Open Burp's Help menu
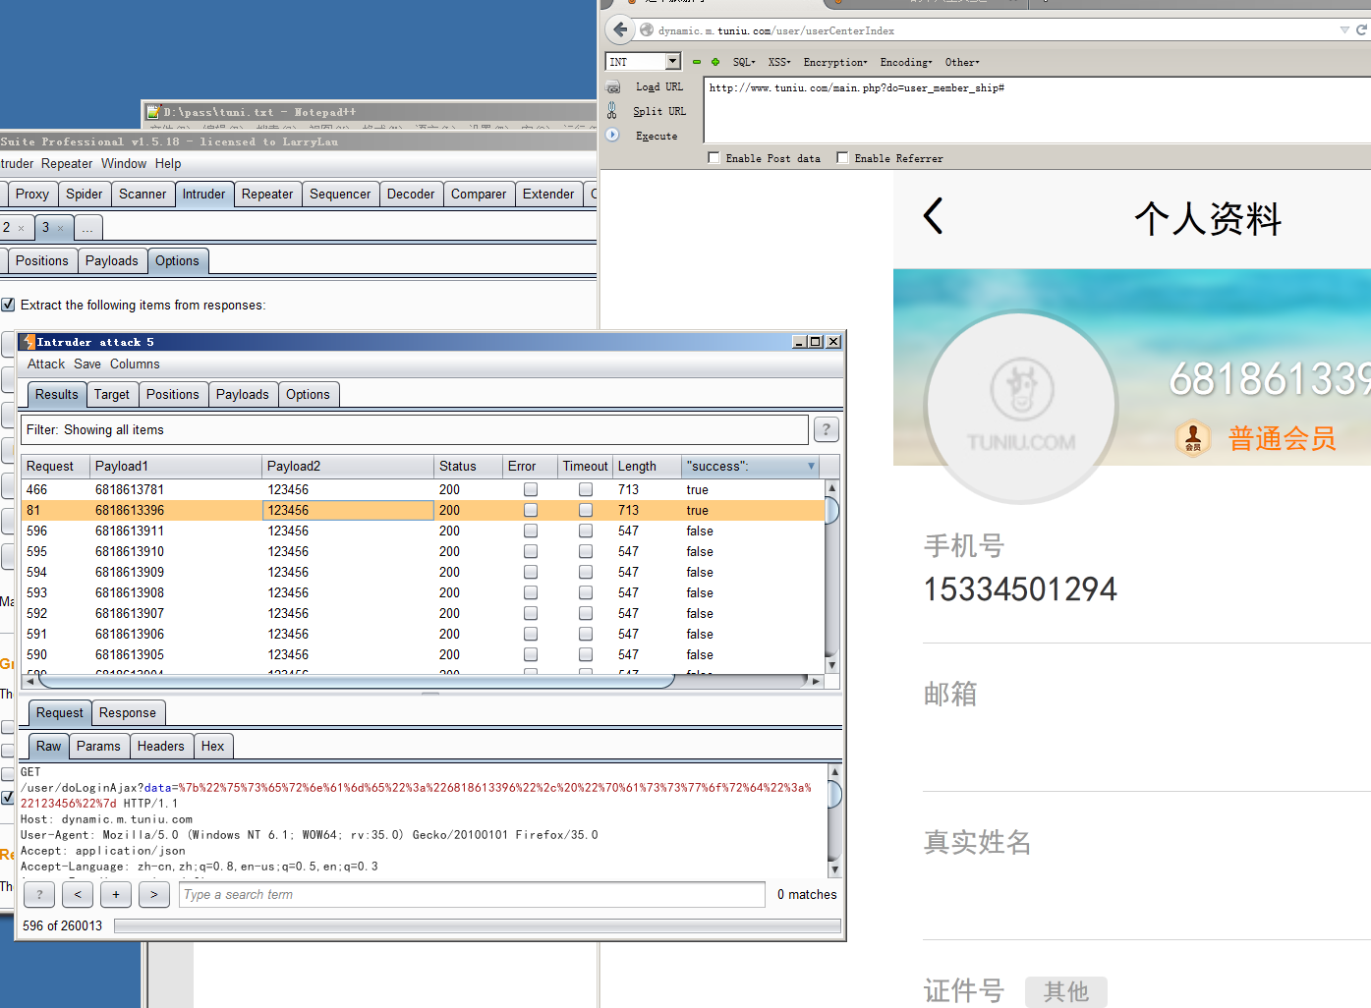Viewport: 1371px width, 1008px height. click(168, 164)
